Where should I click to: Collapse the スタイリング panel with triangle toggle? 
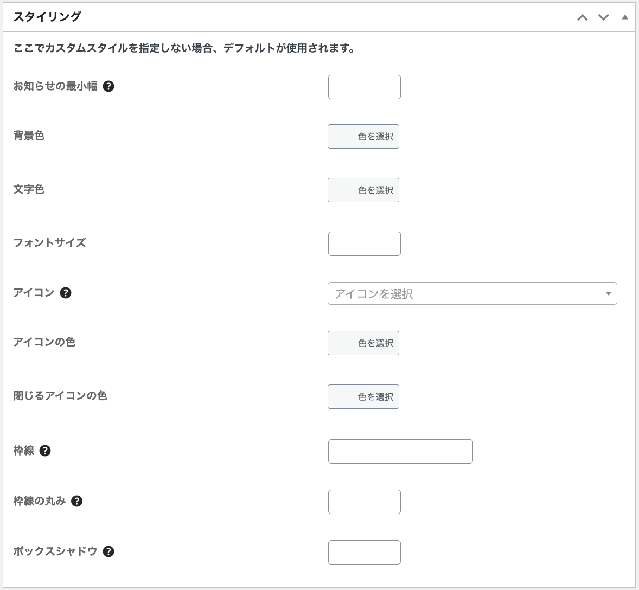tap(625, 17)
